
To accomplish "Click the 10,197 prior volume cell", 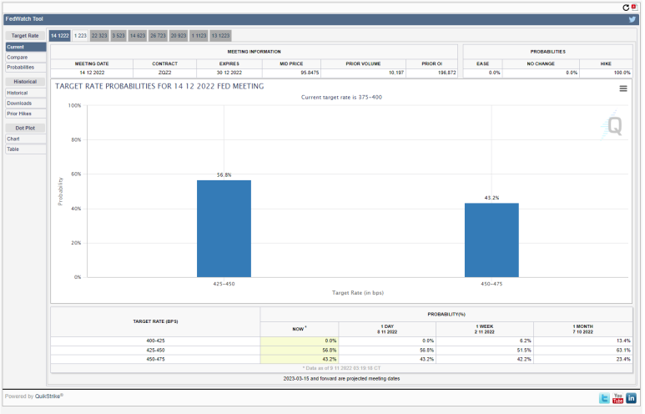I will click(363, 73).
